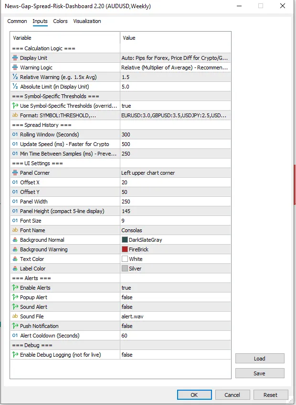Image resolution: width=296 pixels, height=405 pixels.
Task: Edit the Panel Height value 145
Action: 175,211
